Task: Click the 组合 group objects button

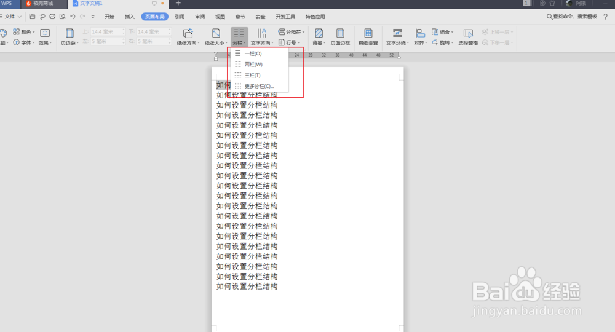Action: 443,32
